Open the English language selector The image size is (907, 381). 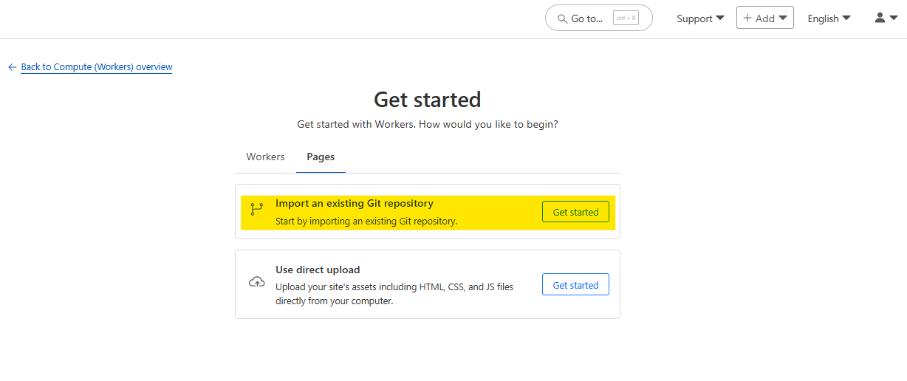(x=829, y=18)
